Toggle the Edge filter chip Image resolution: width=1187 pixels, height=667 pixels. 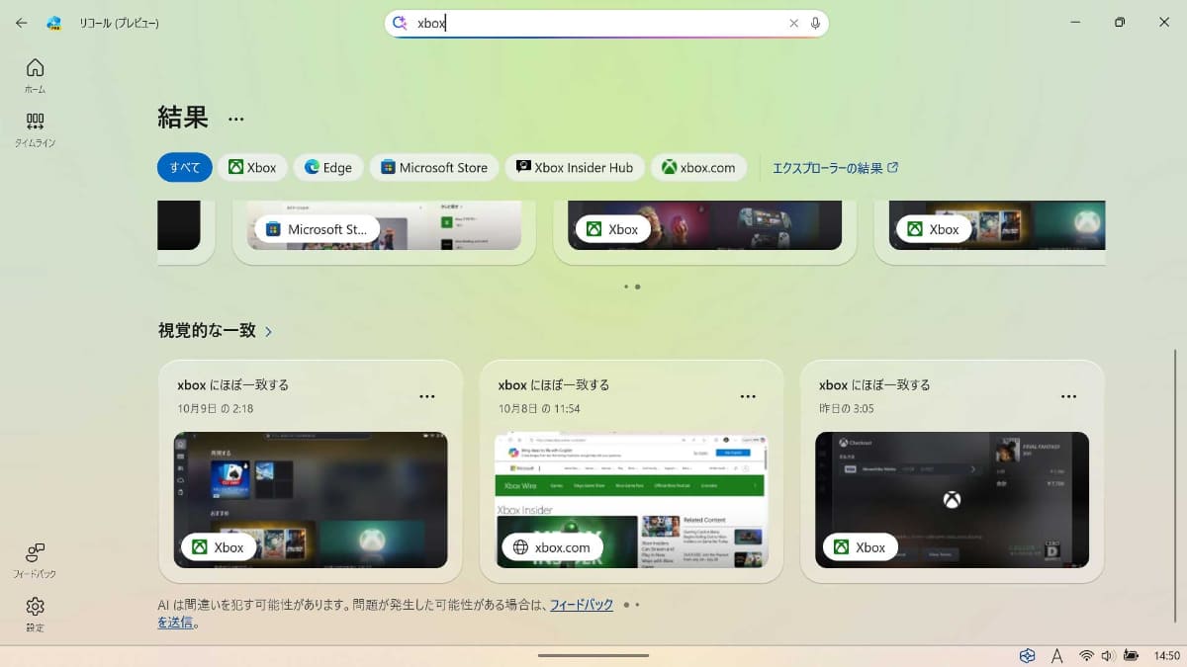pos(328,167)
